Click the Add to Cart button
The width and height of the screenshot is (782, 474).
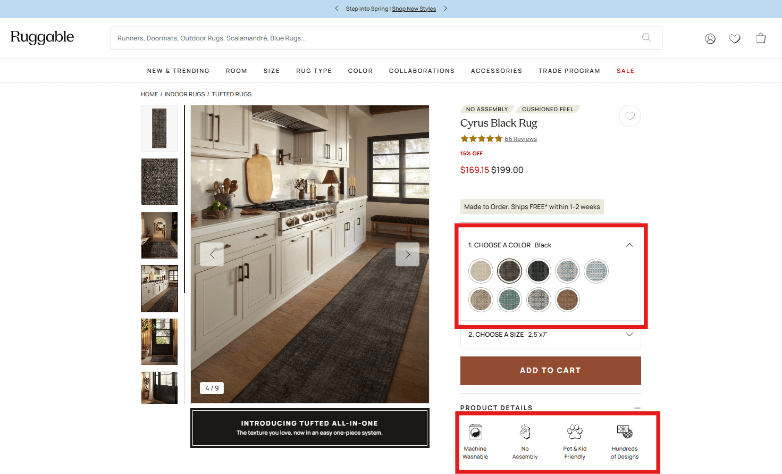[550, 370]
